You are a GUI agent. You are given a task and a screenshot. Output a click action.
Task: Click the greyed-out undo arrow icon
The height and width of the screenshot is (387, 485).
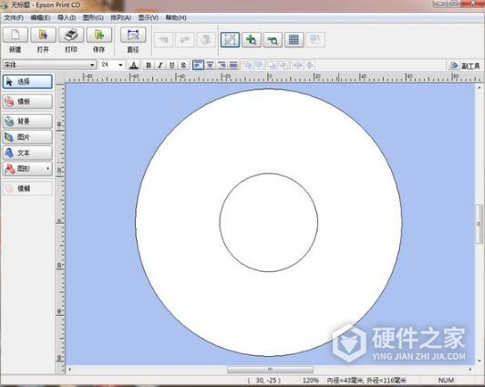click(163, 39)
